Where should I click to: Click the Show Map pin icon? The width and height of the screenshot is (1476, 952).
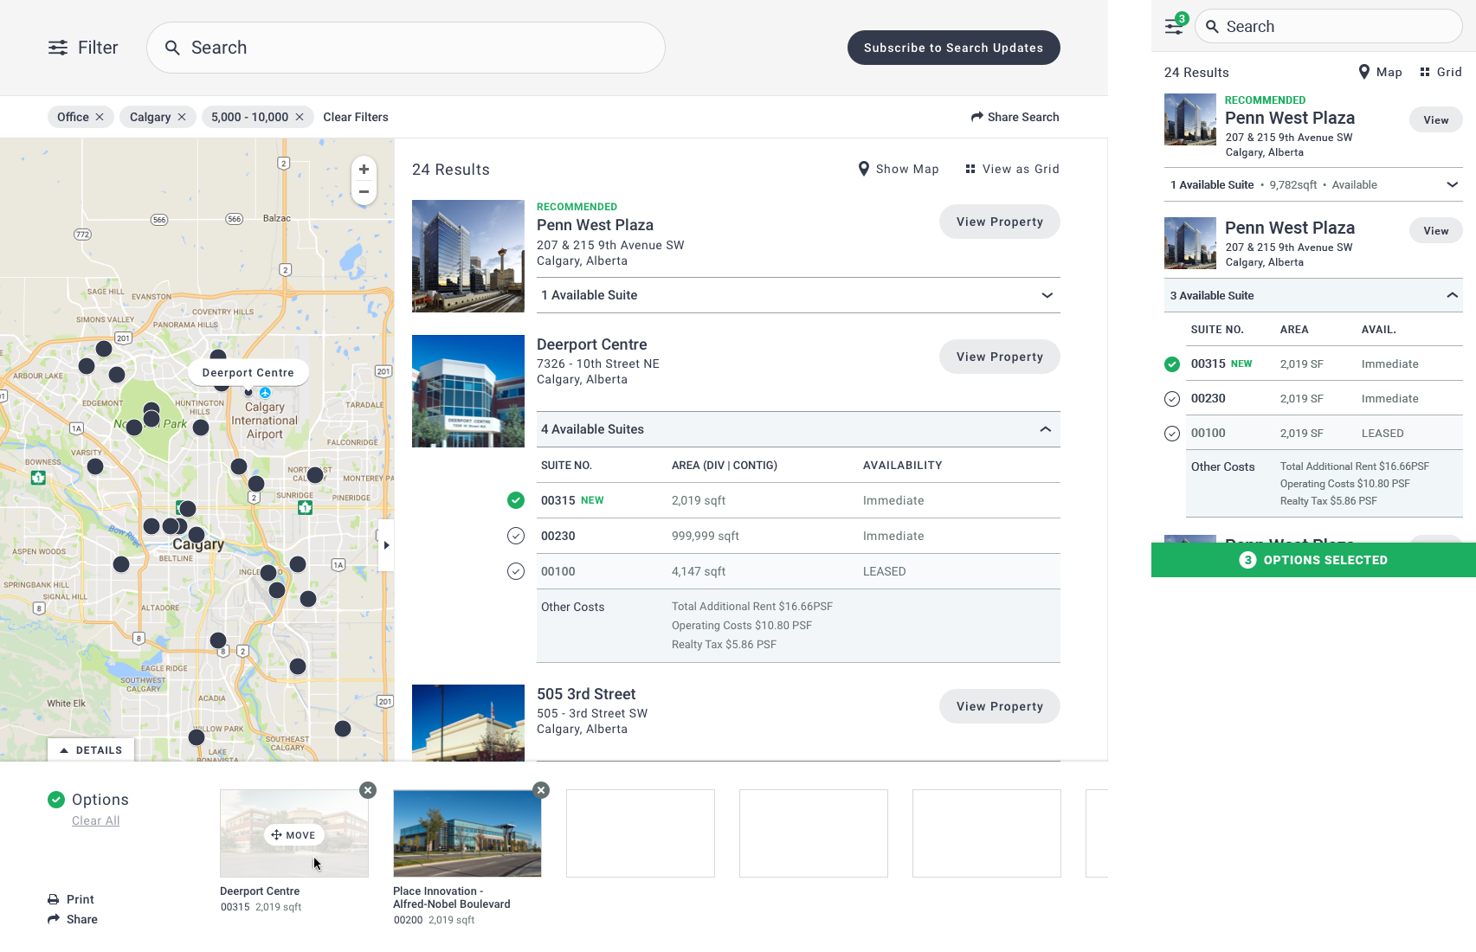click(863, 169)
